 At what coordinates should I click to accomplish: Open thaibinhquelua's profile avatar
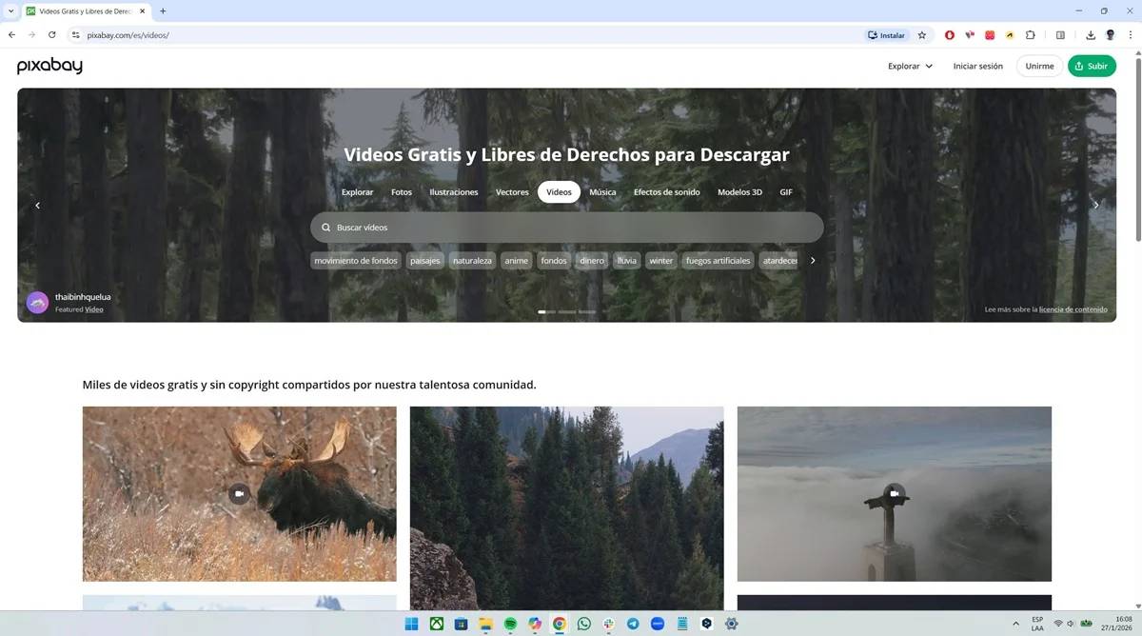[38, 302]
